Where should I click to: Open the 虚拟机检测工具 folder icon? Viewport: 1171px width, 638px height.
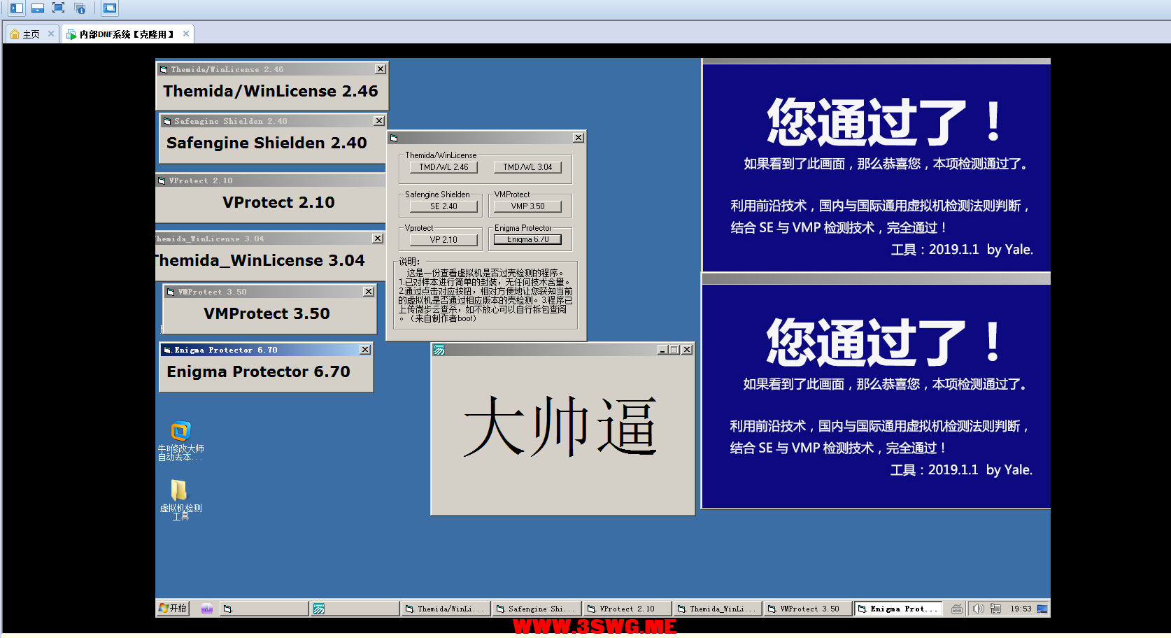point(180,499)
